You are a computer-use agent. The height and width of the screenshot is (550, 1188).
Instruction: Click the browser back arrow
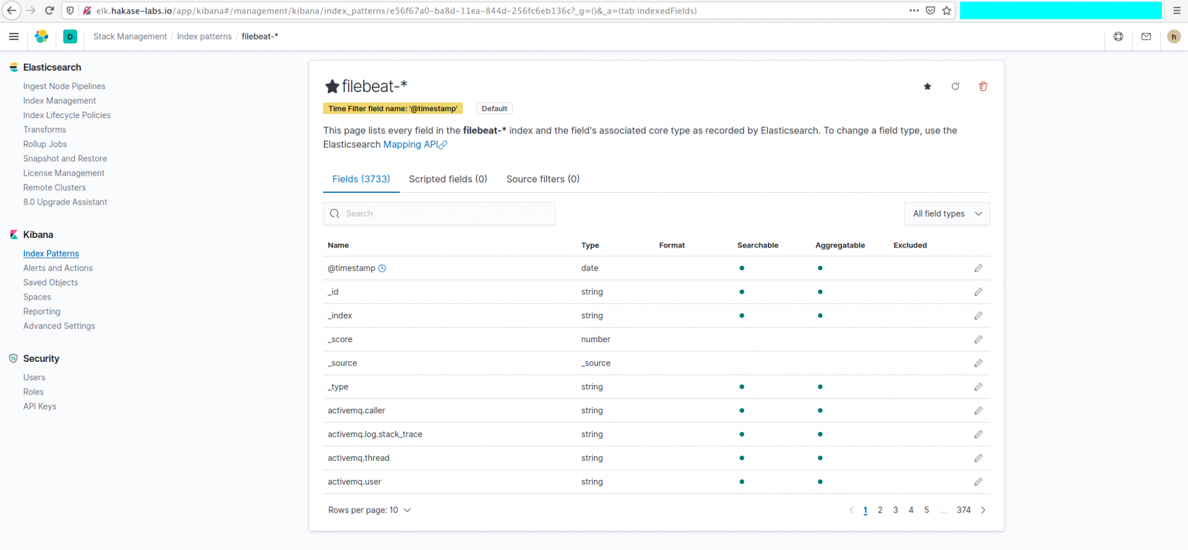point(11,11)
